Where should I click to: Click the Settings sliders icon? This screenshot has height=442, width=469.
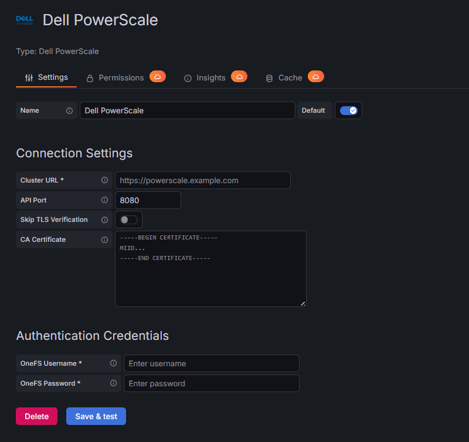click(x=29, y=78)
